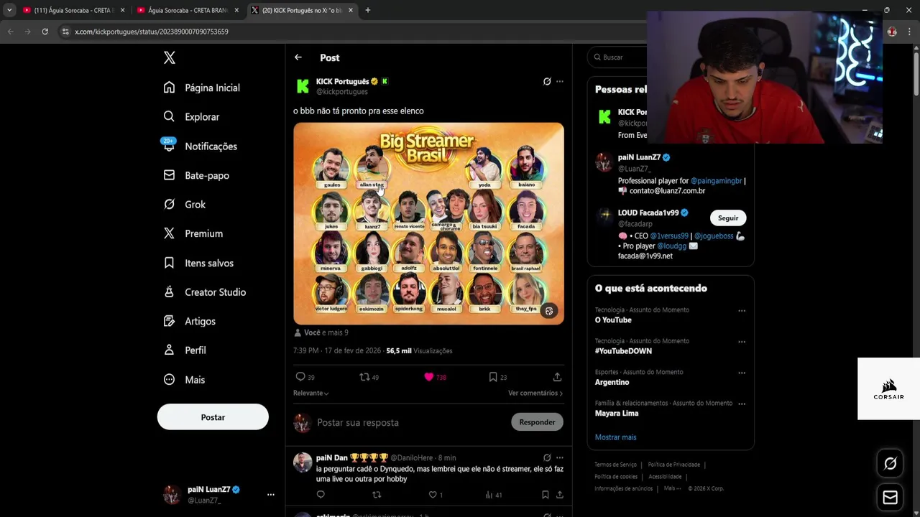Open a new browser tab
The image size is (920, 517).
pos(367,10)
